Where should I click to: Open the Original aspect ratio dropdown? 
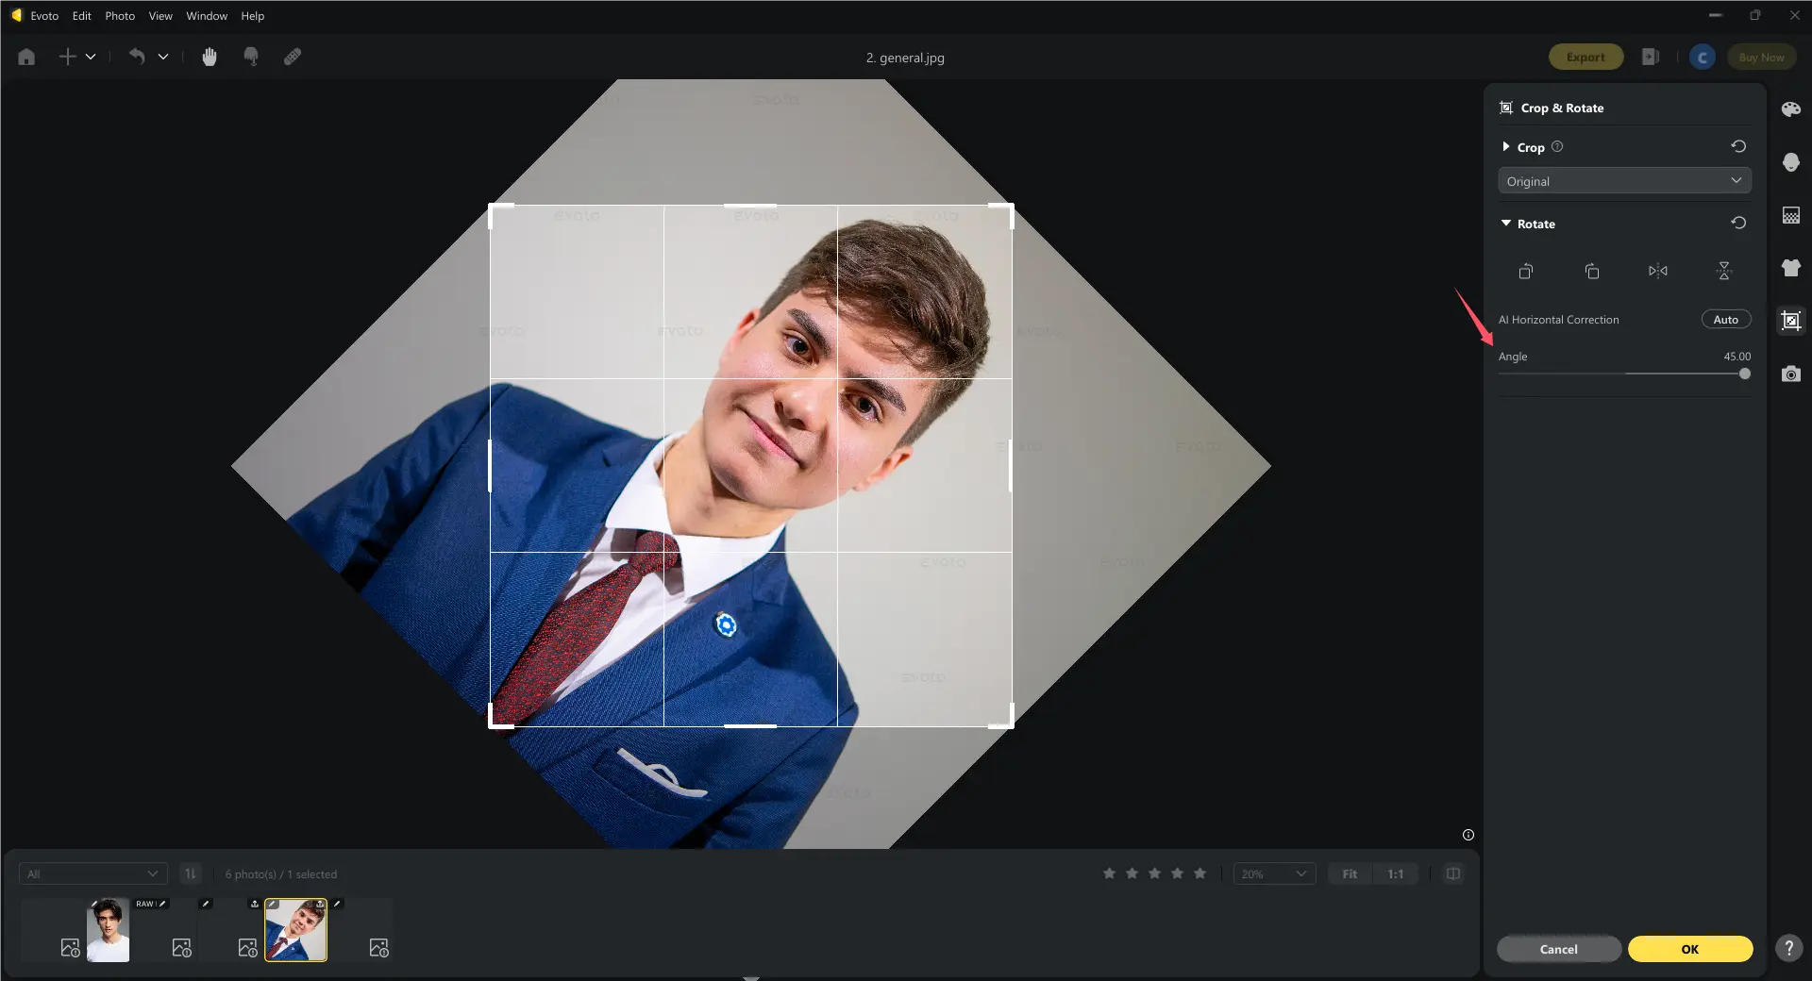1624,181
